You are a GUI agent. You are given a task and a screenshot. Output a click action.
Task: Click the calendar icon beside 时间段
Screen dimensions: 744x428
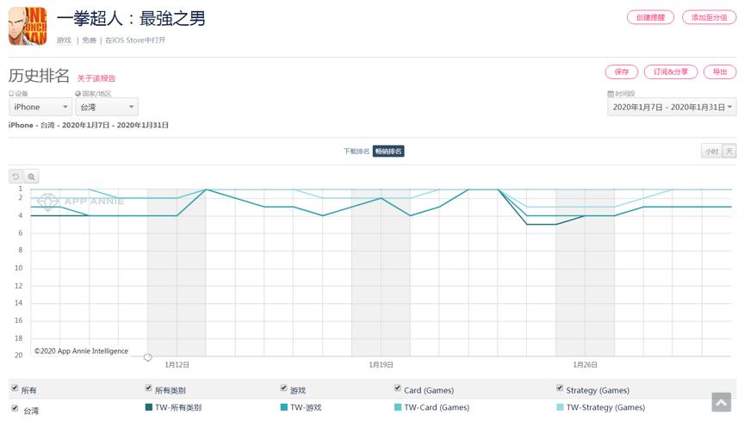click(611, 94)
